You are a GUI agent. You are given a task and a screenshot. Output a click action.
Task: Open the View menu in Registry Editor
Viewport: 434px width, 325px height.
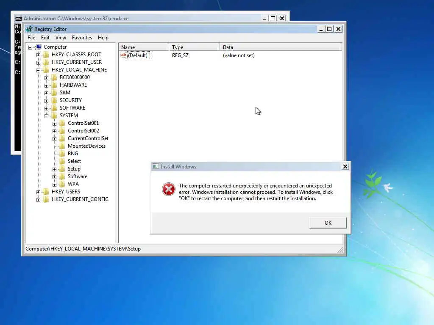[x=61, y=38]
